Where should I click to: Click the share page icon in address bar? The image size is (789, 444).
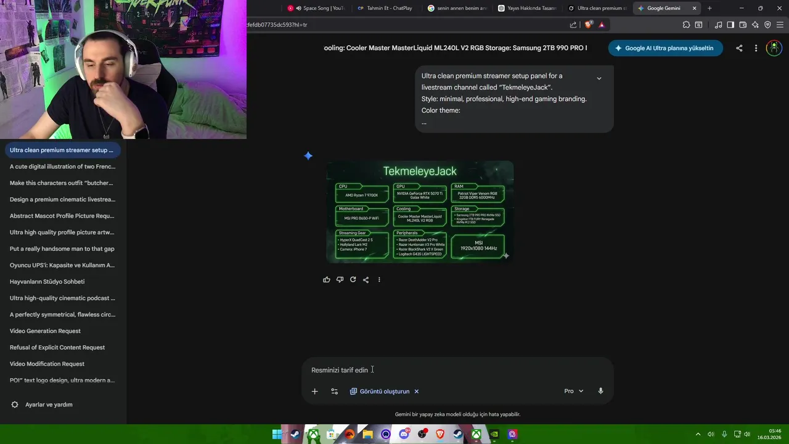[x=573, y=25]
